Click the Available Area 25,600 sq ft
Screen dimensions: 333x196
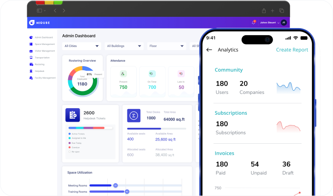pyautogui.click(x=165, y=140)
